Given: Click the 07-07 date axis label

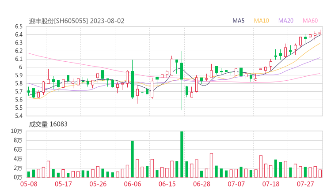Looking at the screenshot, I should [x=236, y=184].
